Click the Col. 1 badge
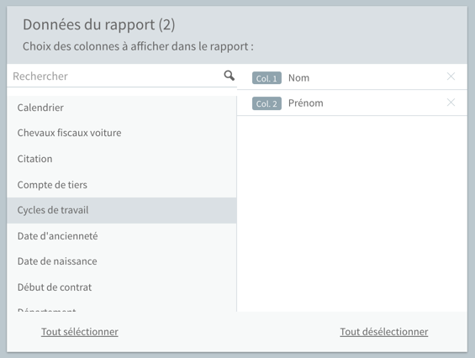Image resolution: width=475 pixels, height=358 pixels. [x=267, y=78]
